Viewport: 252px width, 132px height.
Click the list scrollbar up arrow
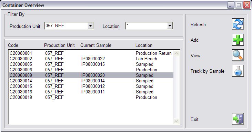pyautogui.click(x=176, y=53)
